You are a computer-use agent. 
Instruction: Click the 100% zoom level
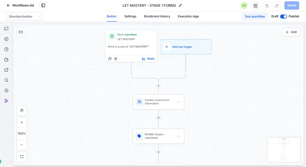coord(22,134)
